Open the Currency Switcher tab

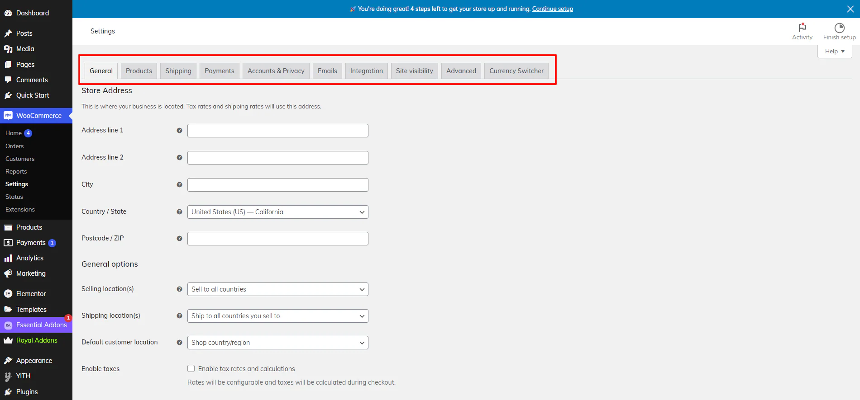[x=516, y=71]
